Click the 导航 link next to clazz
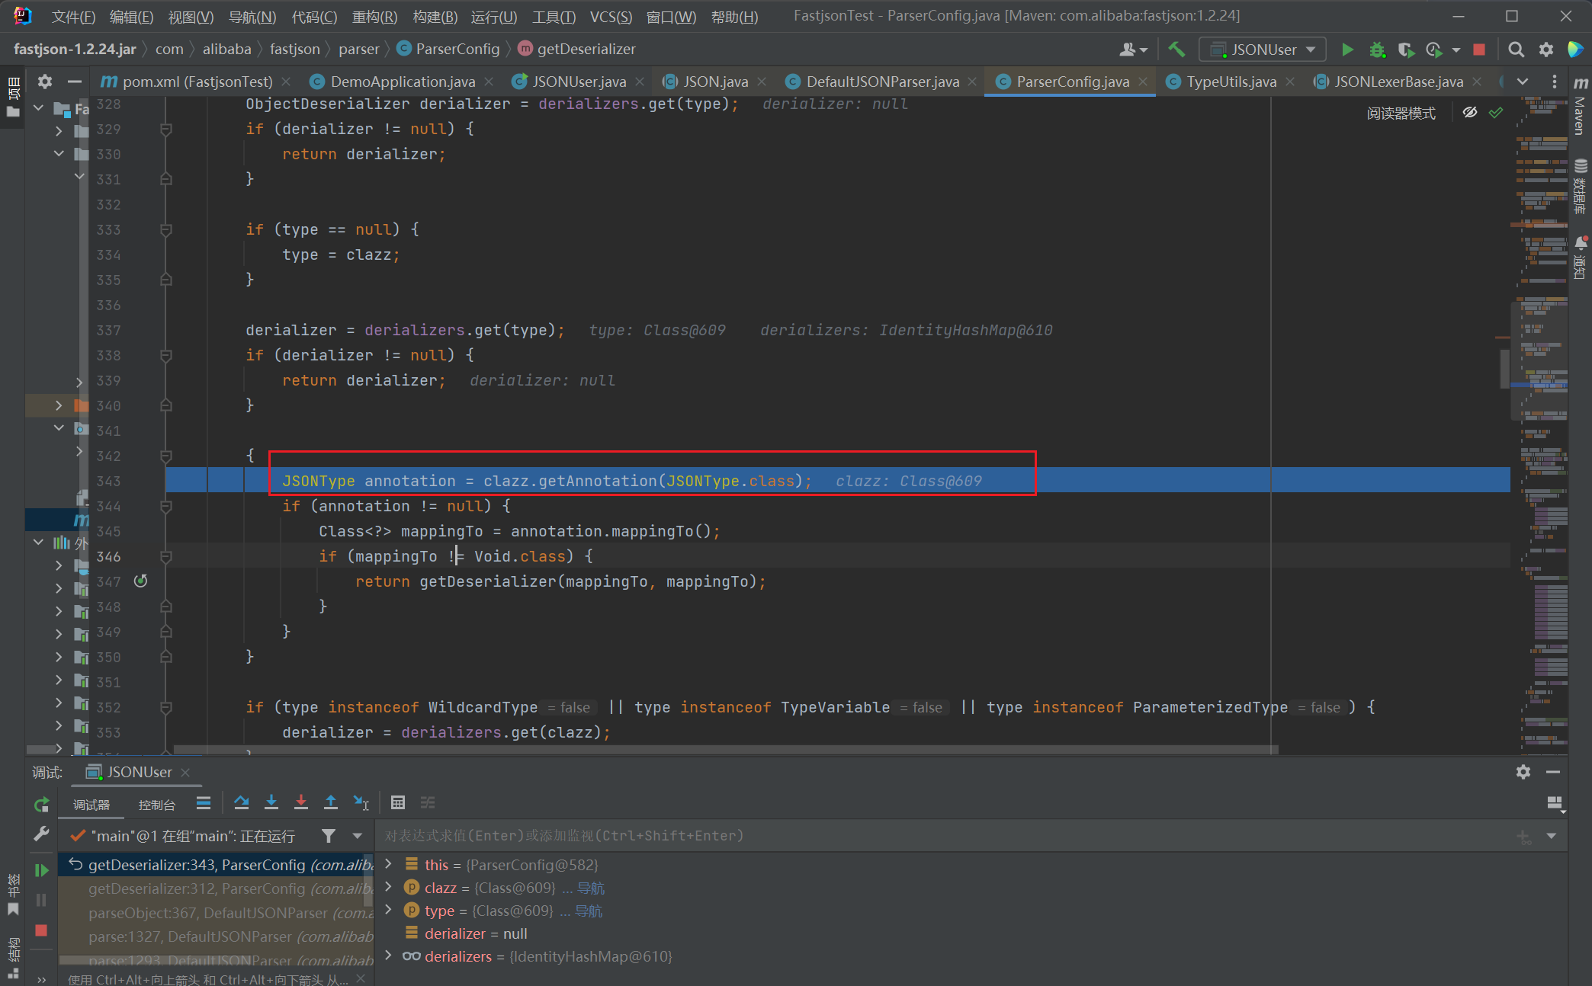Image resolution: width=1592 pixels, height=986 pixels. (590, 888)
